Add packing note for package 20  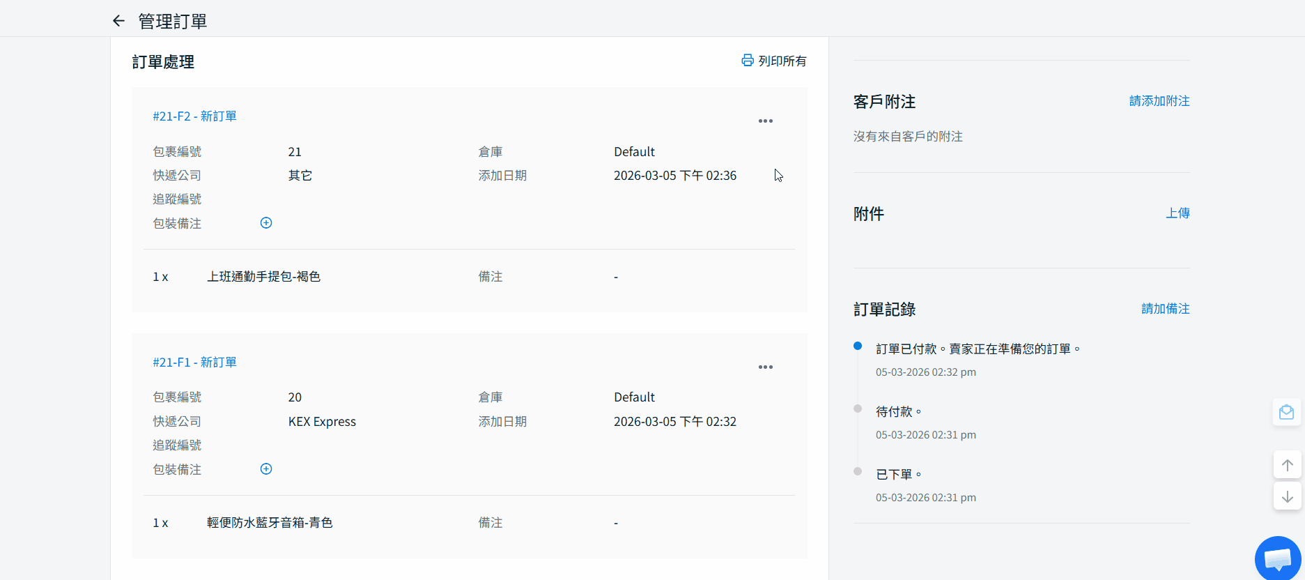266,469
